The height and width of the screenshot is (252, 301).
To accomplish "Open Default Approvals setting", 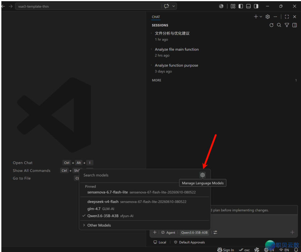I will [189, 242].
